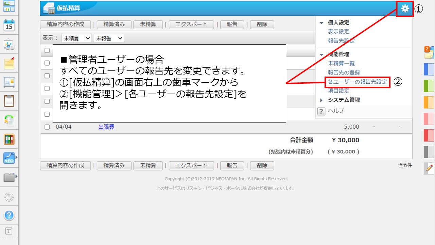Image resolution: width=435 pixels, height=245 pixels.
Task: Open the gray folder icon in sidebar
Action: coord(9,177)
